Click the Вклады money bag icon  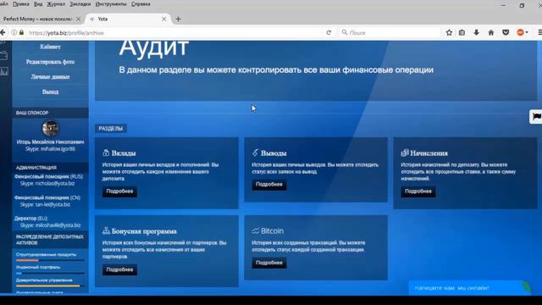pyautogui.click(x=106, y=152)
